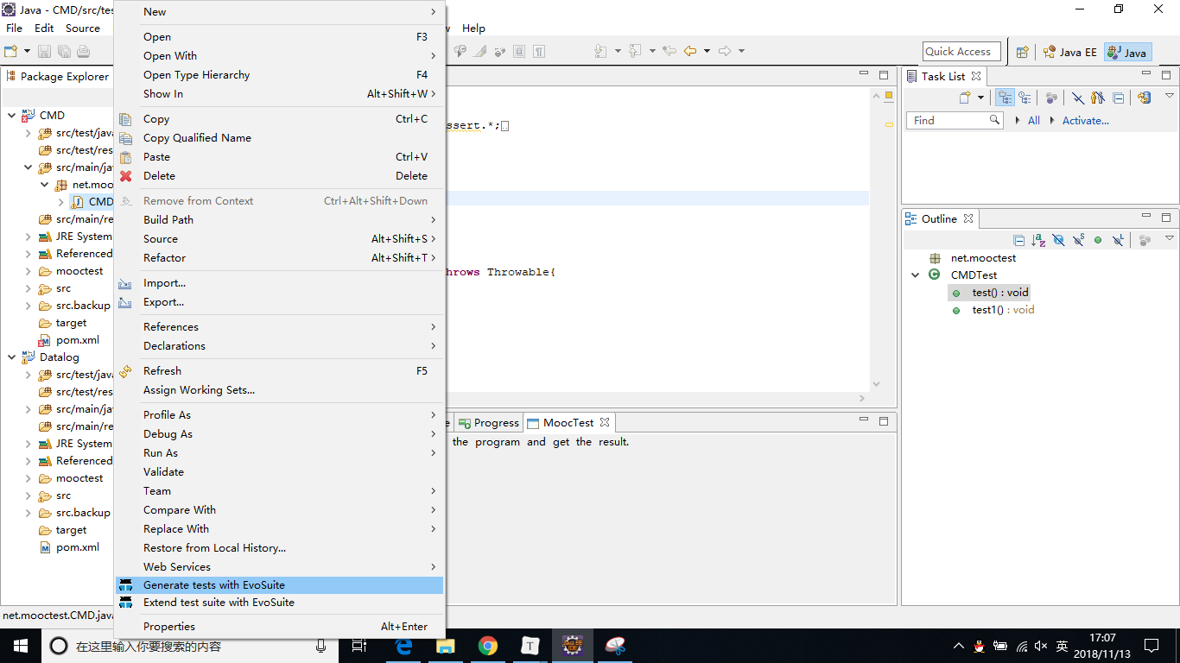Collapse the CMD project tree node

[x=12, y=116]
